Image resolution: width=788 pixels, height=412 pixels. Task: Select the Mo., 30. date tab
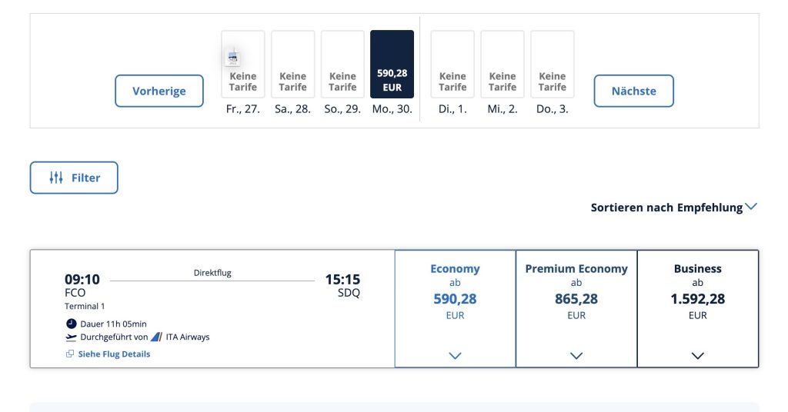(392, 65)
